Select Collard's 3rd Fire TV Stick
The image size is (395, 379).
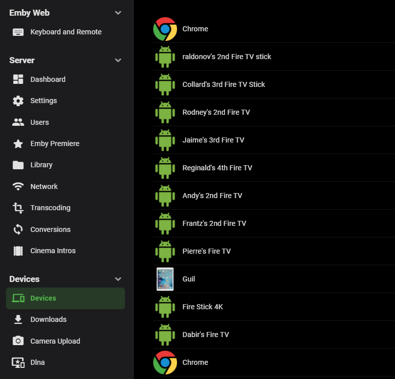coord(224,84)
